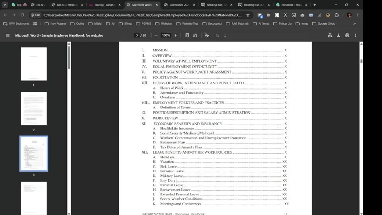Show more bookmarks with the chevron
The height and width of the screenshot is (215, 382).
[355, 23]
